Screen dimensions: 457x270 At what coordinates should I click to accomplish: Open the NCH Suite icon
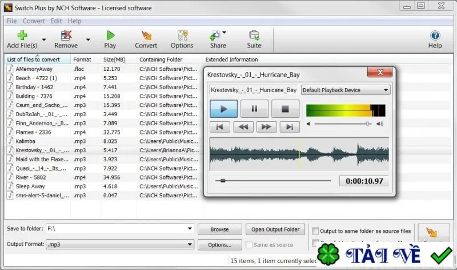[x=254, y=35]
